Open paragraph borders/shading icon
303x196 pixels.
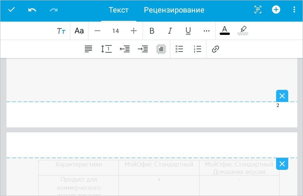tap(161, 49)
